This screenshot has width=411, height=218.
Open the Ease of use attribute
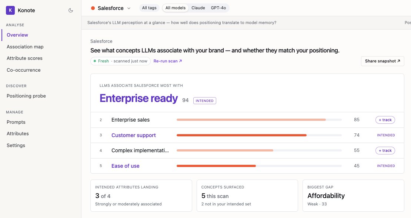click(125, 166)
